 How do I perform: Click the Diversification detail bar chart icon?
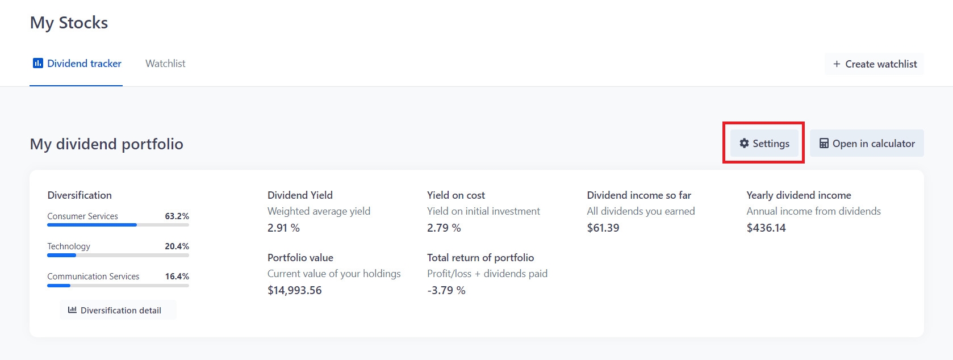click(x=72, y=310)
